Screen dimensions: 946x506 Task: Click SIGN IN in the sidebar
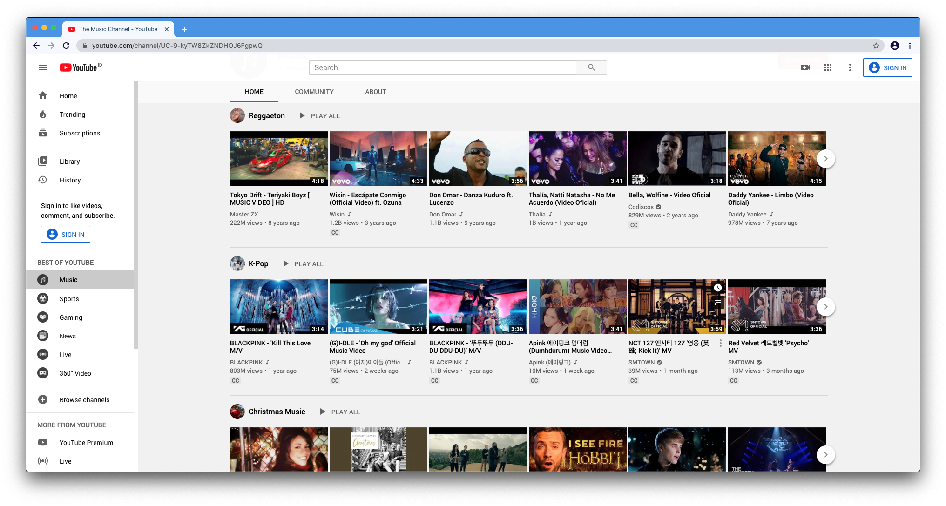66,235
